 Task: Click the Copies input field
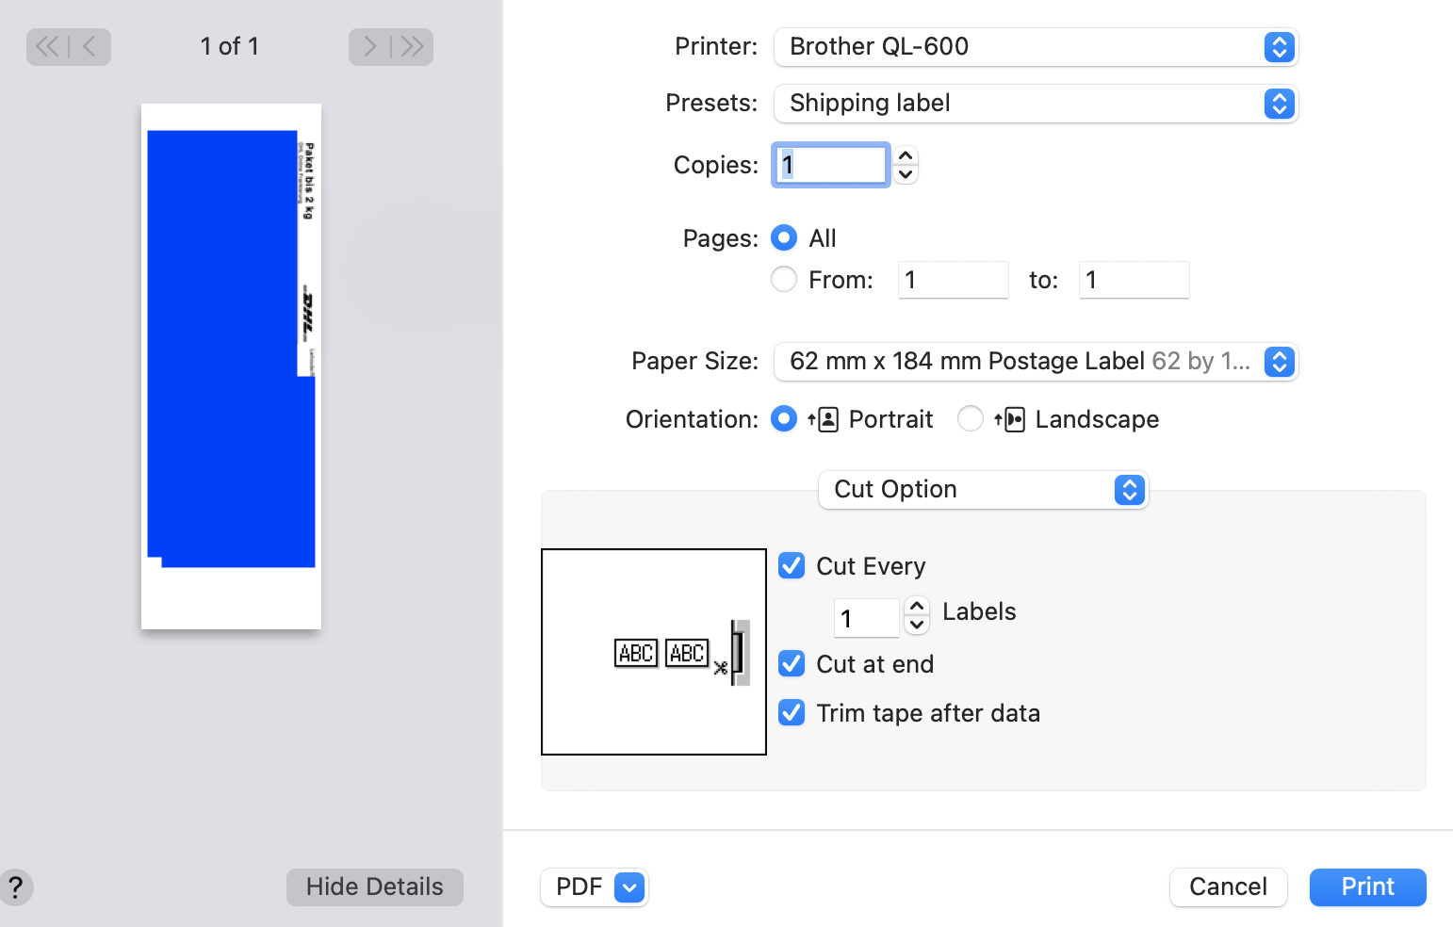click(830, 165)
